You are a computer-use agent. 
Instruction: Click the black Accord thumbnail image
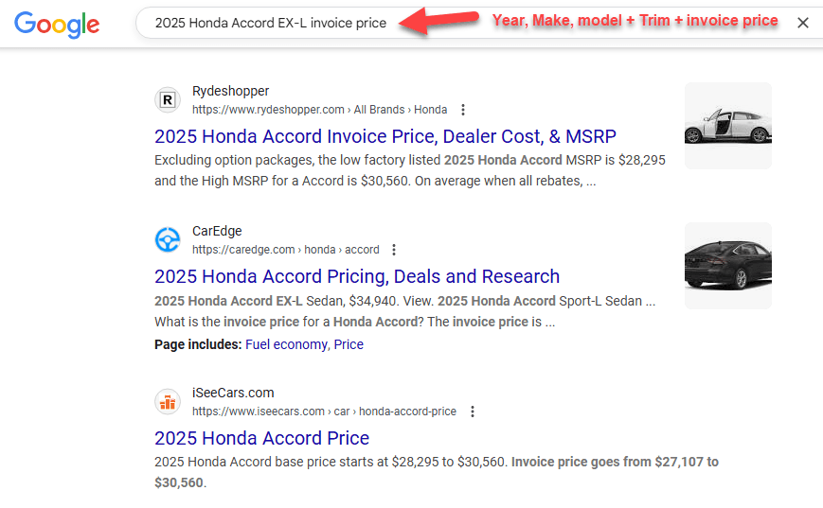click(728, 266)
